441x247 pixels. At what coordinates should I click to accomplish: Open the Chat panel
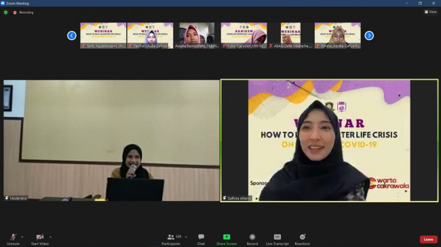click(201, 240)
